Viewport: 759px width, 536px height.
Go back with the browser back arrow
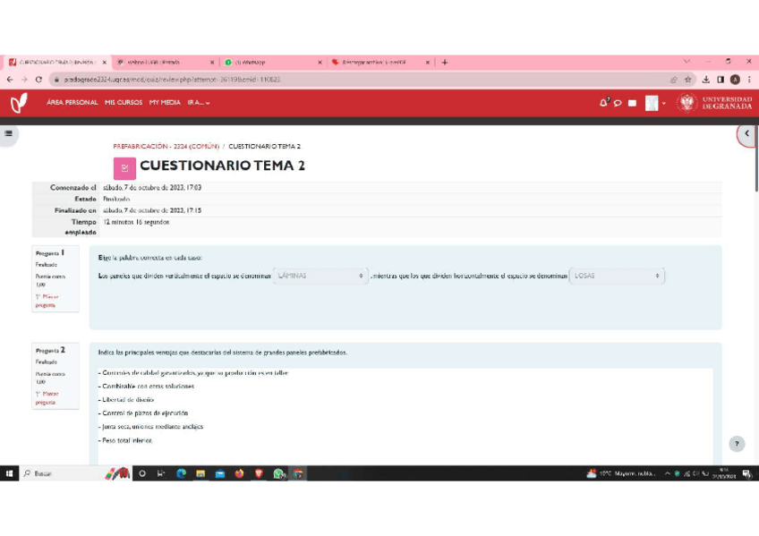click(x=10, y=80)
